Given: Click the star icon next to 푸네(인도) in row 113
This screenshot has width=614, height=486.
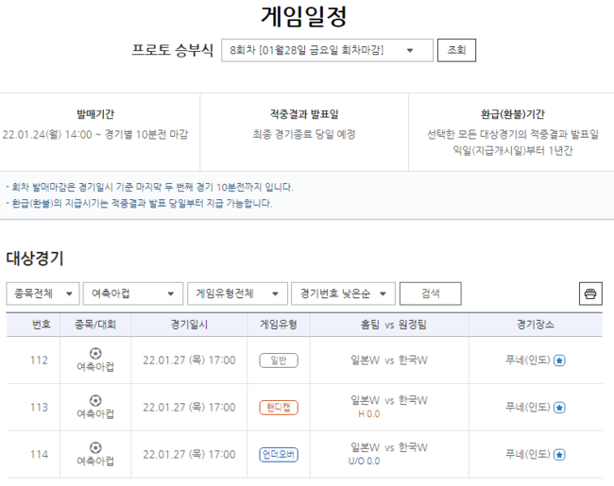Looking at the screenshot, I should pyautogui.click(x=559, y=408).
